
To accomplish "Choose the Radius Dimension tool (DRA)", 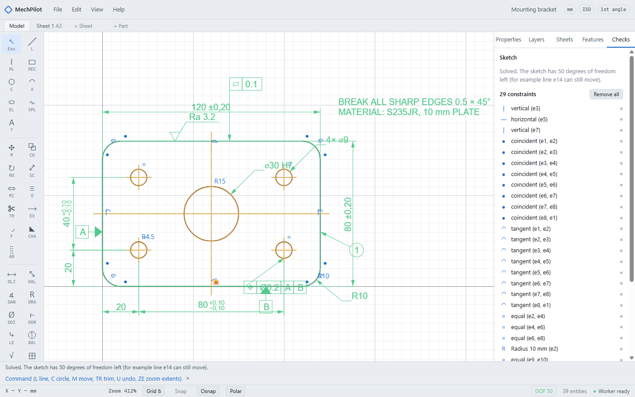I will coord(32,297).
